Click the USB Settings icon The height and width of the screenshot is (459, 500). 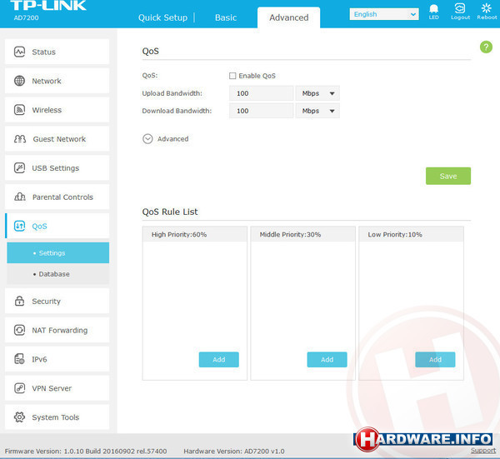(x=19, y=167)
